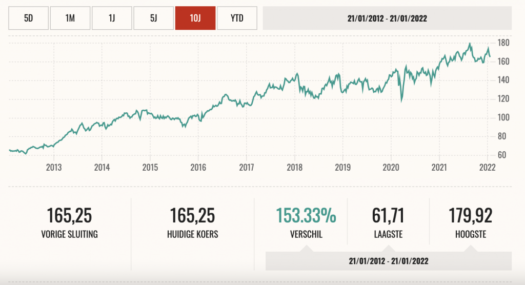Click the active 10J period tab

pos(195,18)
